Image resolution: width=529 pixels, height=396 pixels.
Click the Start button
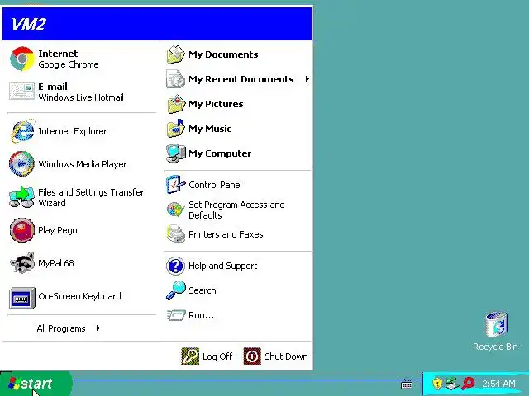pyautogui.click(x=36, y=384)
